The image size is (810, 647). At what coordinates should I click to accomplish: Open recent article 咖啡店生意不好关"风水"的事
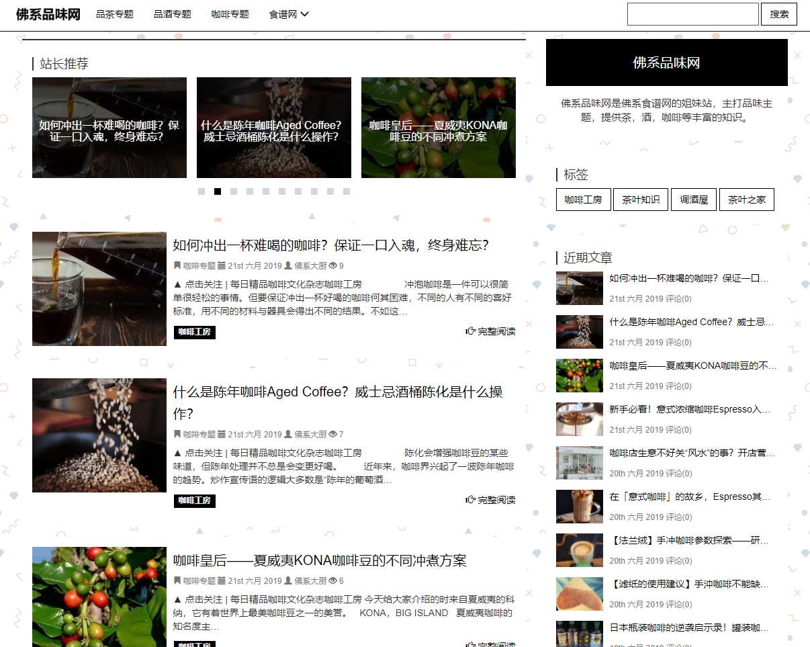click(x=692, y=453)
